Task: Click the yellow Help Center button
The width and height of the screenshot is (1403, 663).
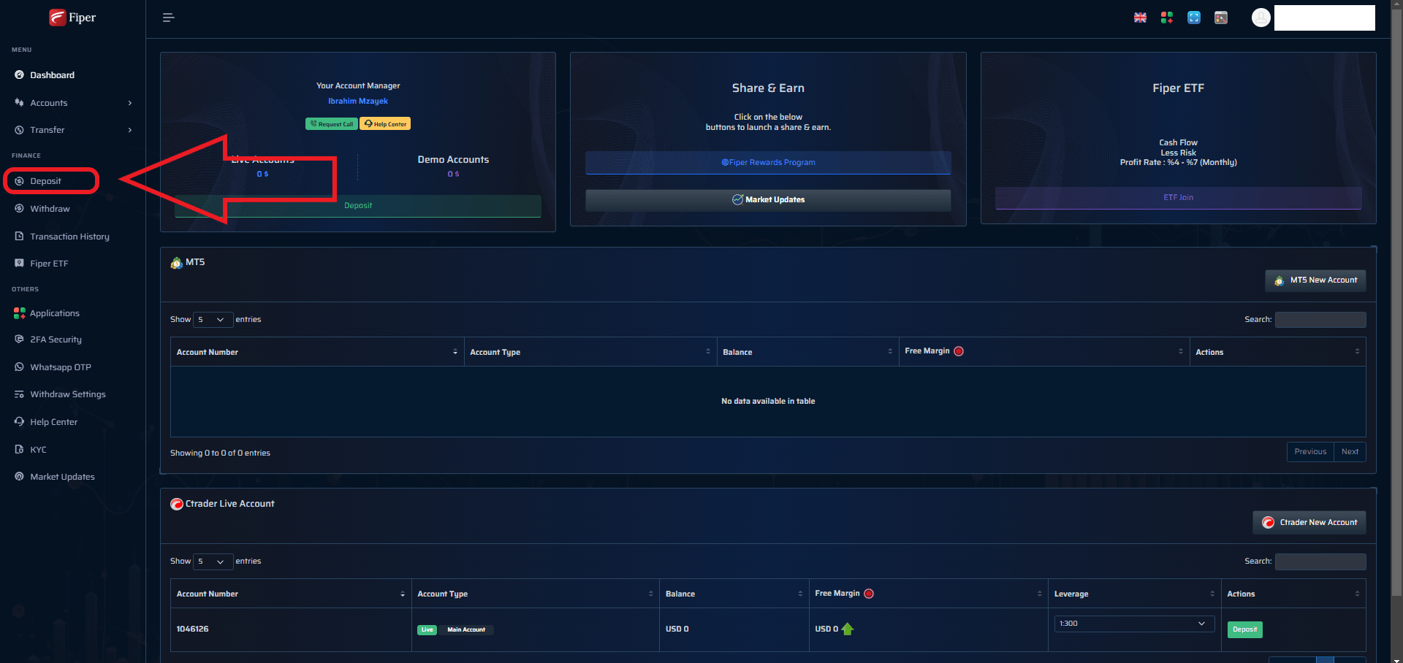Action: [x=385, y=124]
